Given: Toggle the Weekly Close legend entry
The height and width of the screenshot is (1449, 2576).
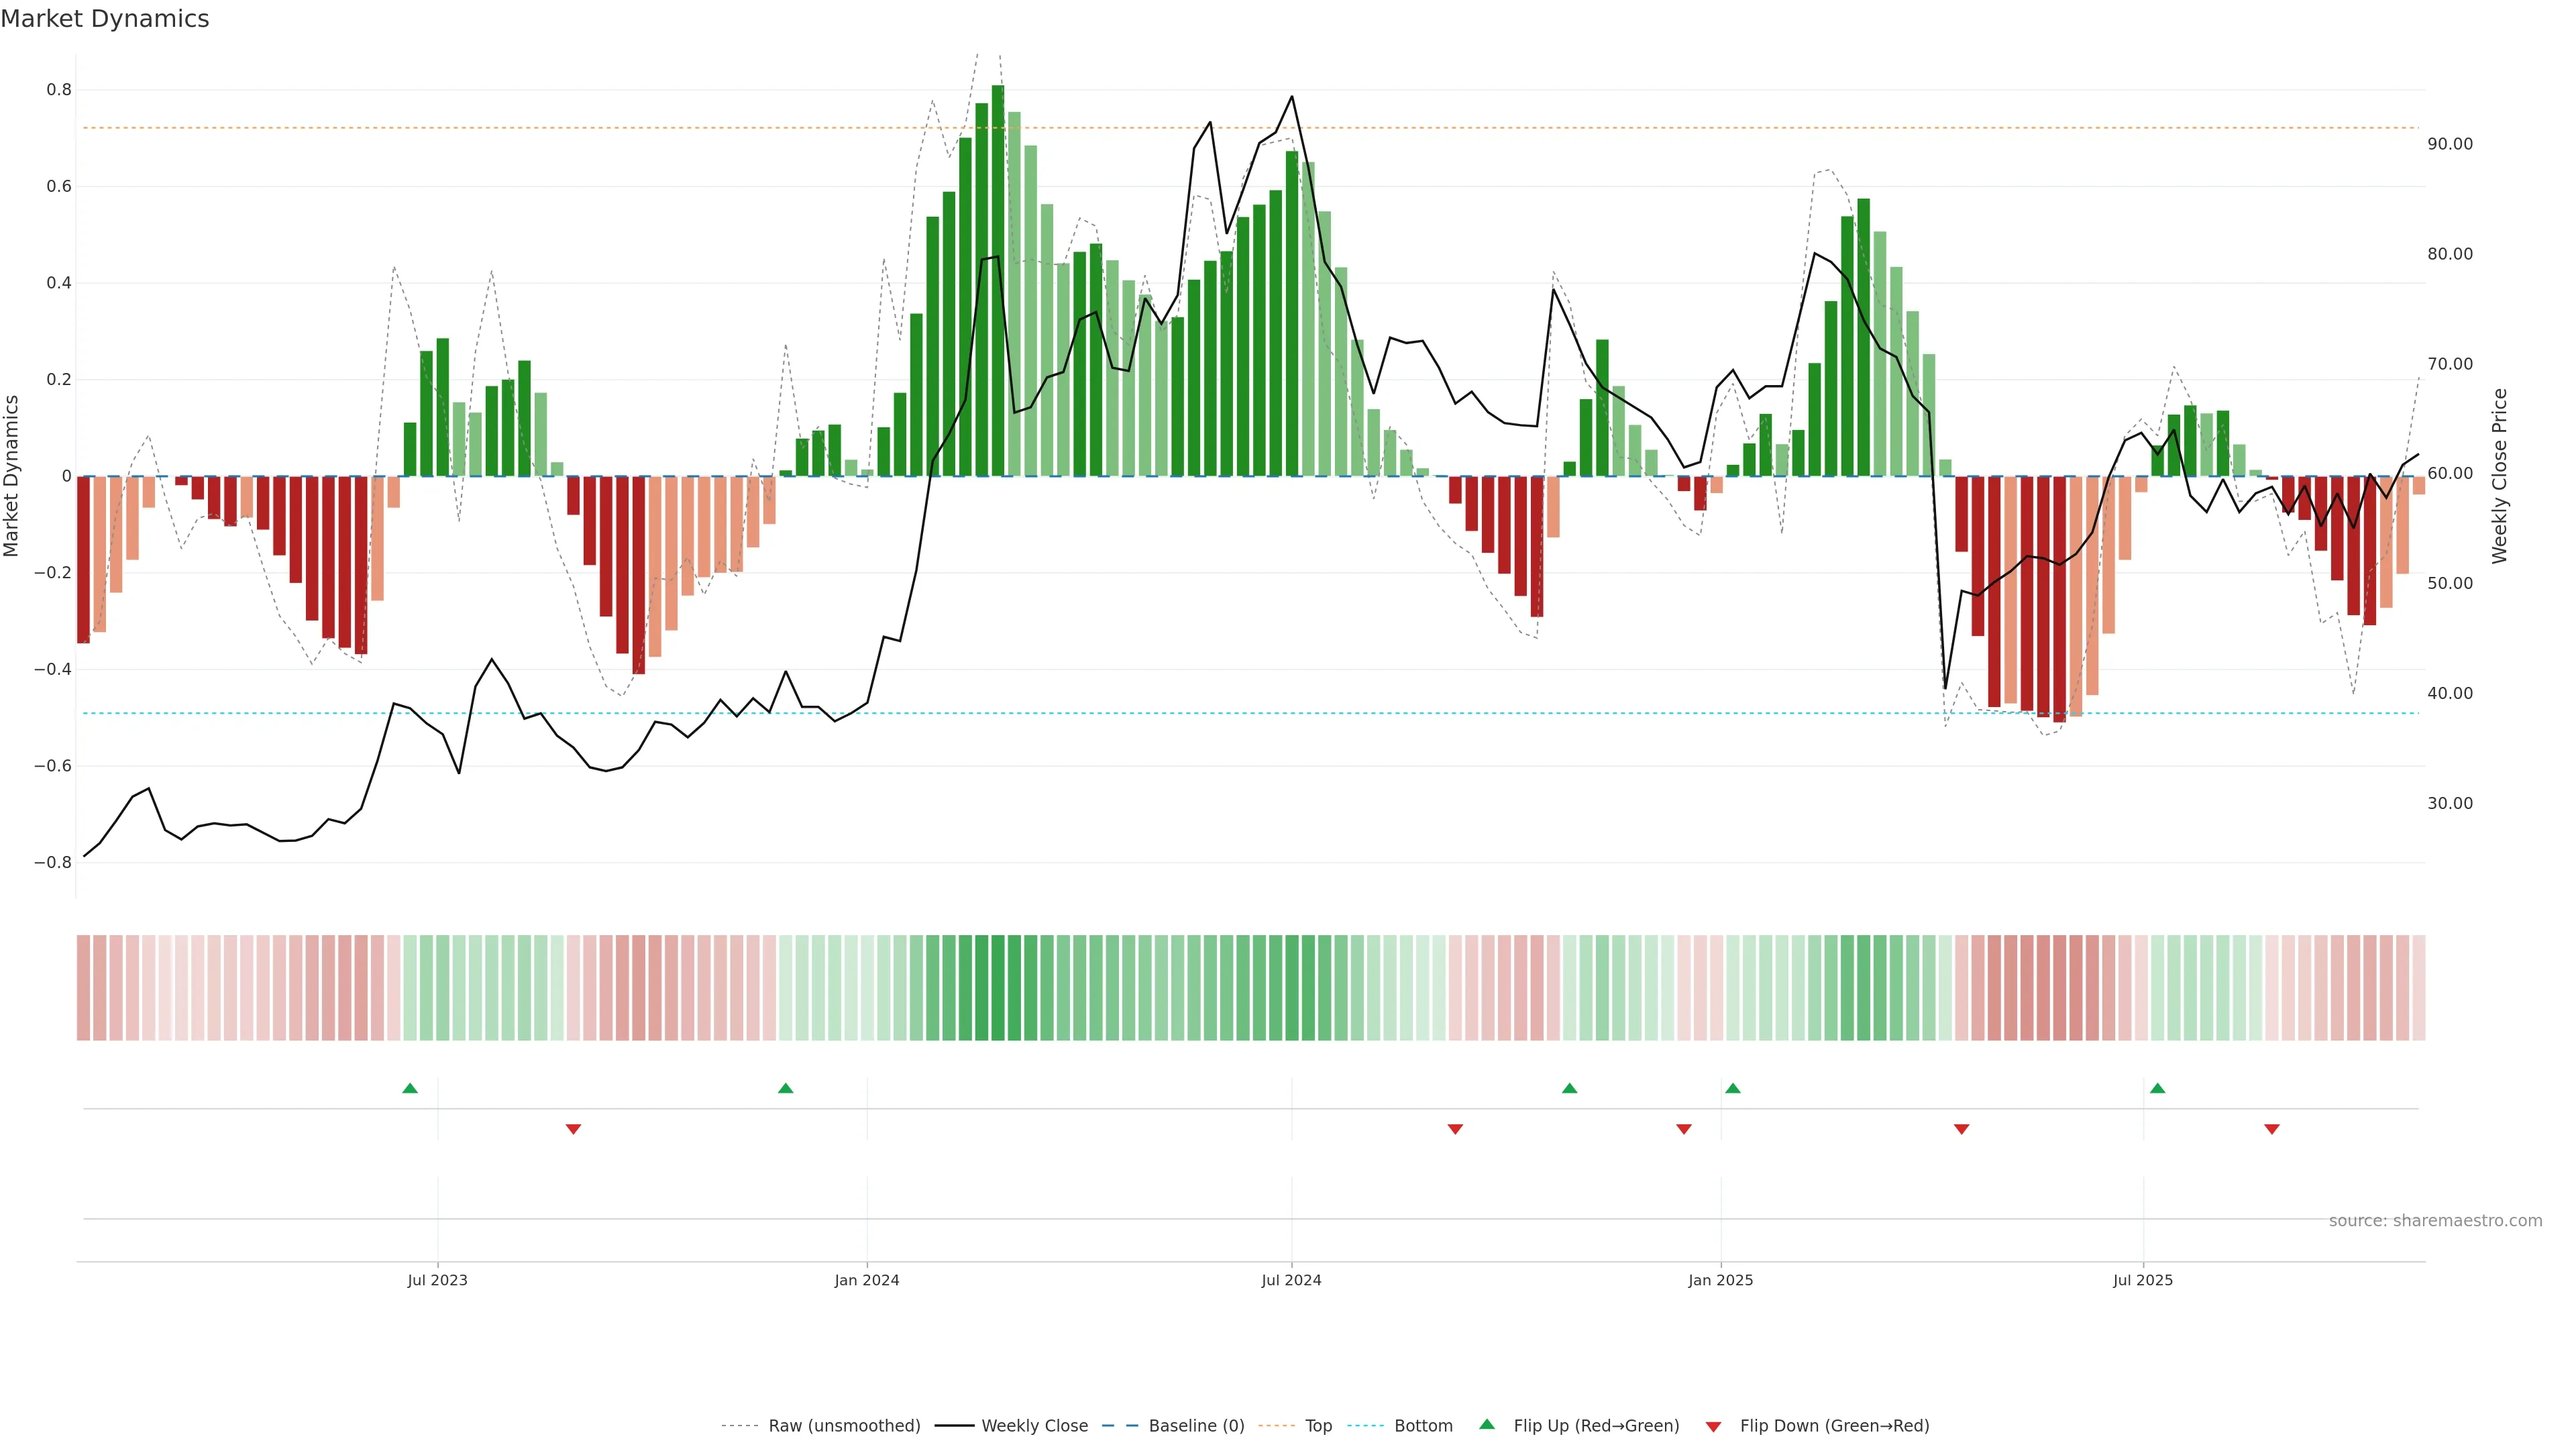Looking at the screenshot, I should click(1034, 1426).
